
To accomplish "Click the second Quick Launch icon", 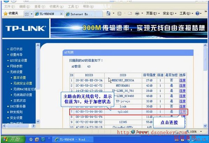I will 37,140.
